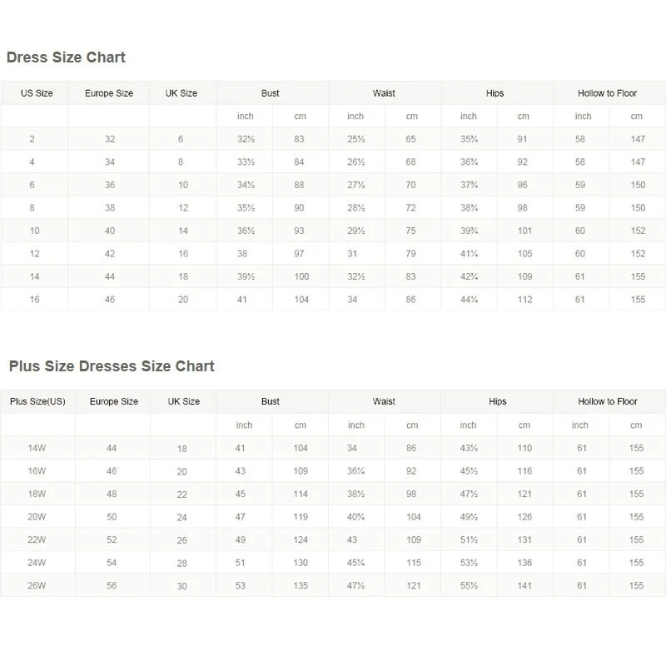The width and height of the screenshot is (666, 666).
Task: Choose the 22W size cell
Action: point(37,540)
